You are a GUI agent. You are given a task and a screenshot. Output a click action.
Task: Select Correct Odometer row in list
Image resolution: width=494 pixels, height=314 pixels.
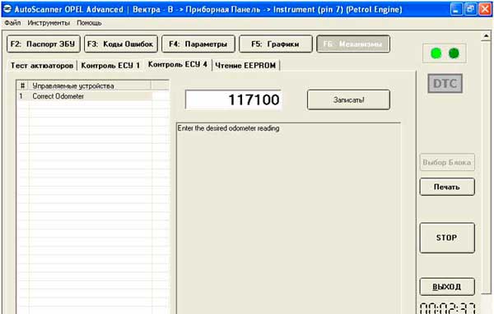[x=85, y=96]
